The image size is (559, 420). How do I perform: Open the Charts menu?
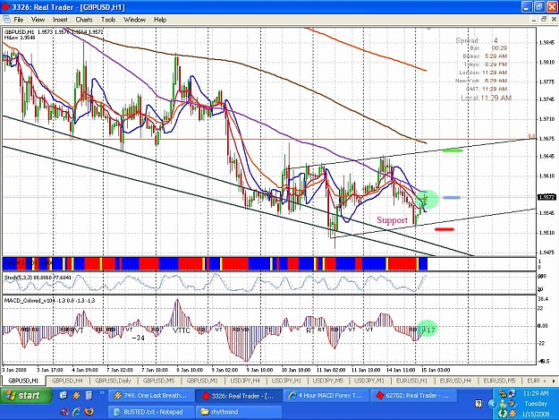pos(84,20)
